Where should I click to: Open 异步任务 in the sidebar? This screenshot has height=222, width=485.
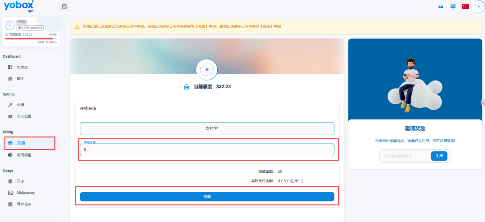[31, 204]
